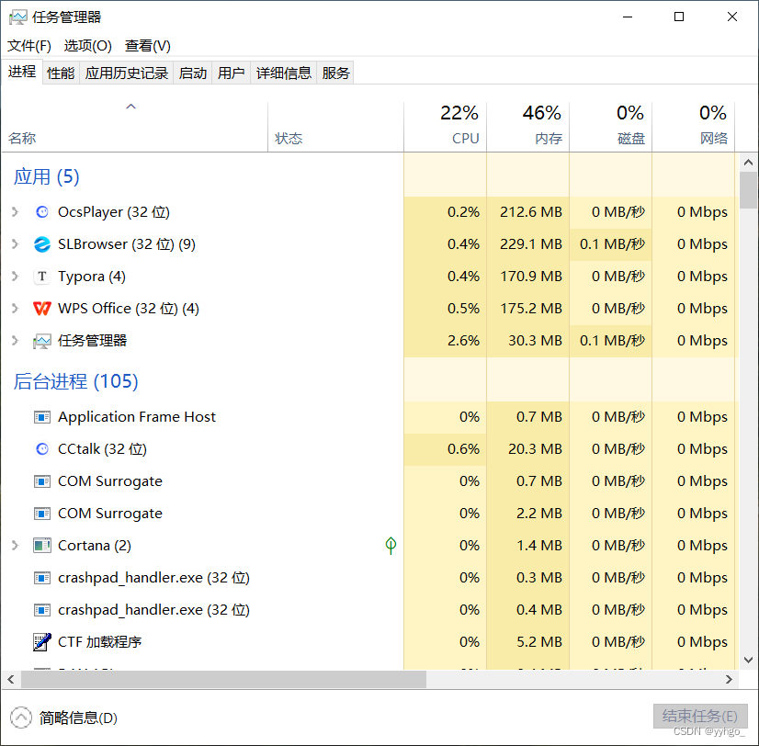
Task: Click the scroll left arrow of the horizontal scrollbar
Action: pyautogui.click(x=11, y=679)
